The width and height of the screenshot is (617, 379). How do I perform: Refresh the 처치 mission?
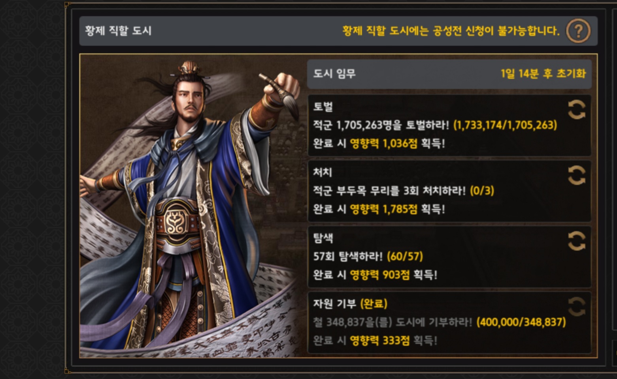coord(577,175)
